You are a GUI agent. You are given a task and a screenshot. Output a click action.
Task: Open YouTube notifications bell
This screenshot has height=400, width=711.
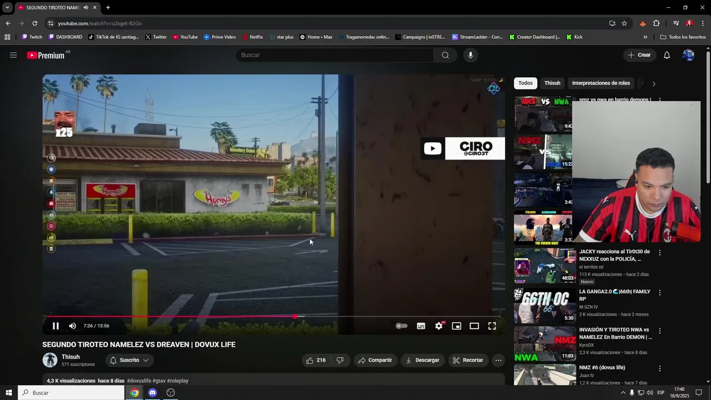click(667, 55)
